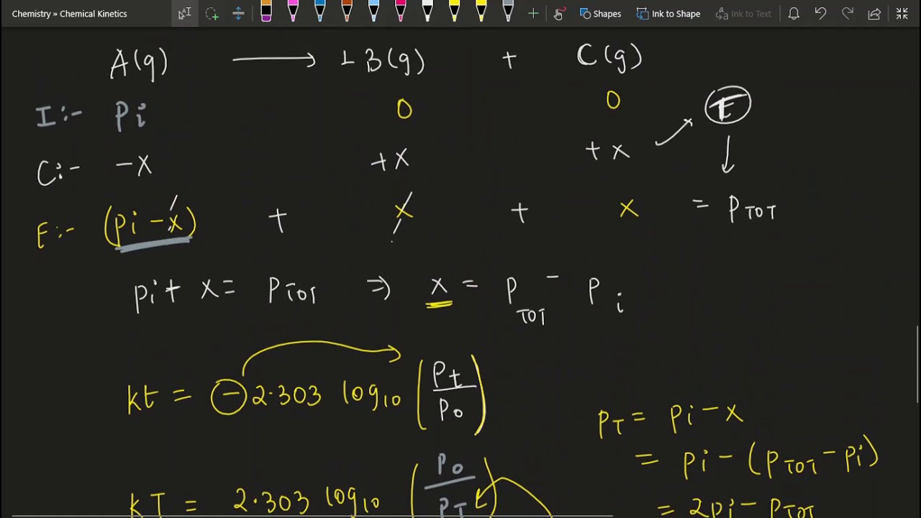Screen dimensions: 921x518
Task: Select the text cursor selection tool
Action: tap(185, 13)
